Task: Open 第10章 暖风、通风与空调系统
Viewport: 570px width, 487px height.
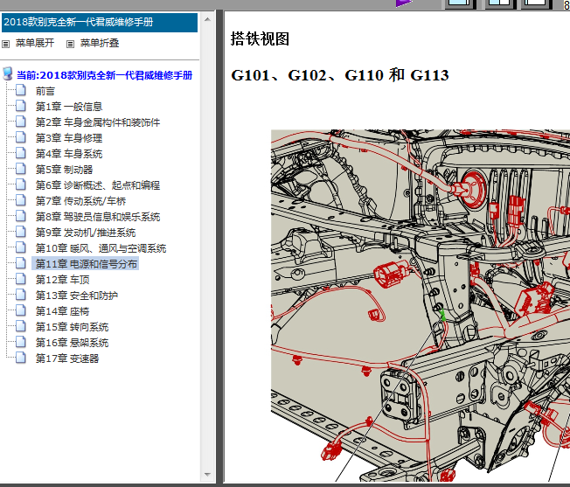Action: pyautogui.click(x=101, y=248)
